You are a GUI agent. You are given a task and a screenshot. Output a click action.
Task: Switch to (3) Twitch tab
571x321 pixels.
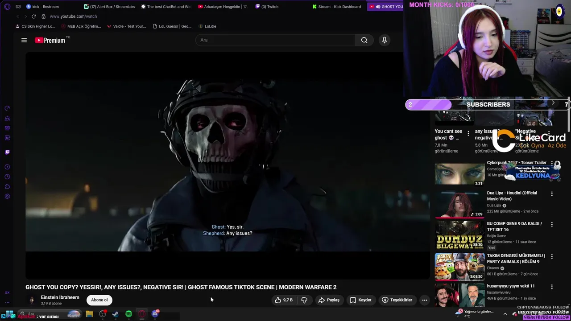point(267,7)
